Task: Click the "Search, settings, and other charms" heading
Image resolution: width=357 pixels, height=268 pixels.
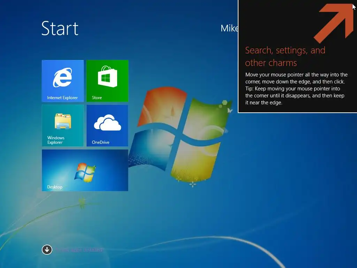Action: [285, 56]
